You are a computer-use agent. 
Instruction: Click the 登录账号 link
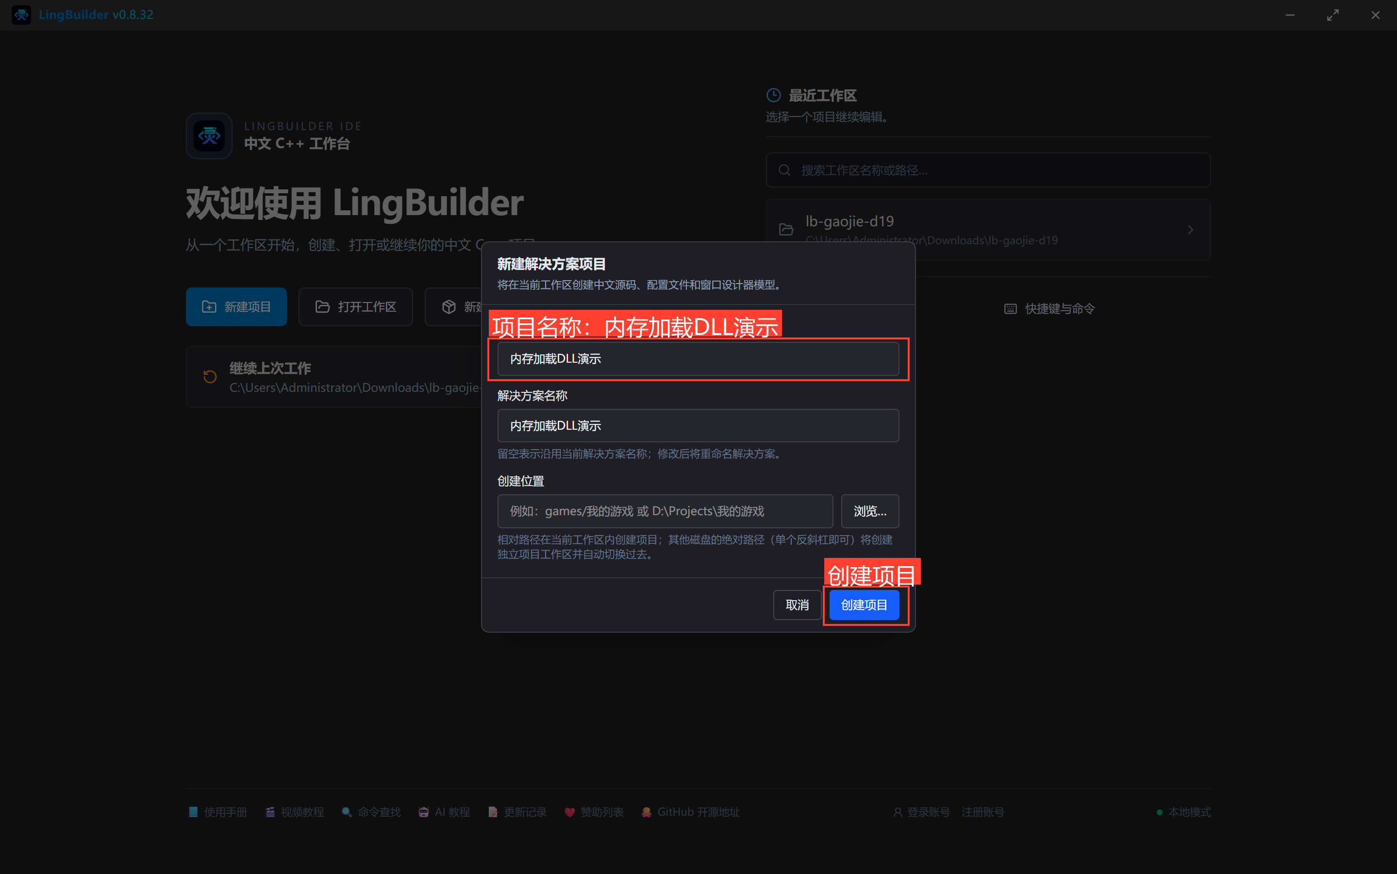[921, 812]
